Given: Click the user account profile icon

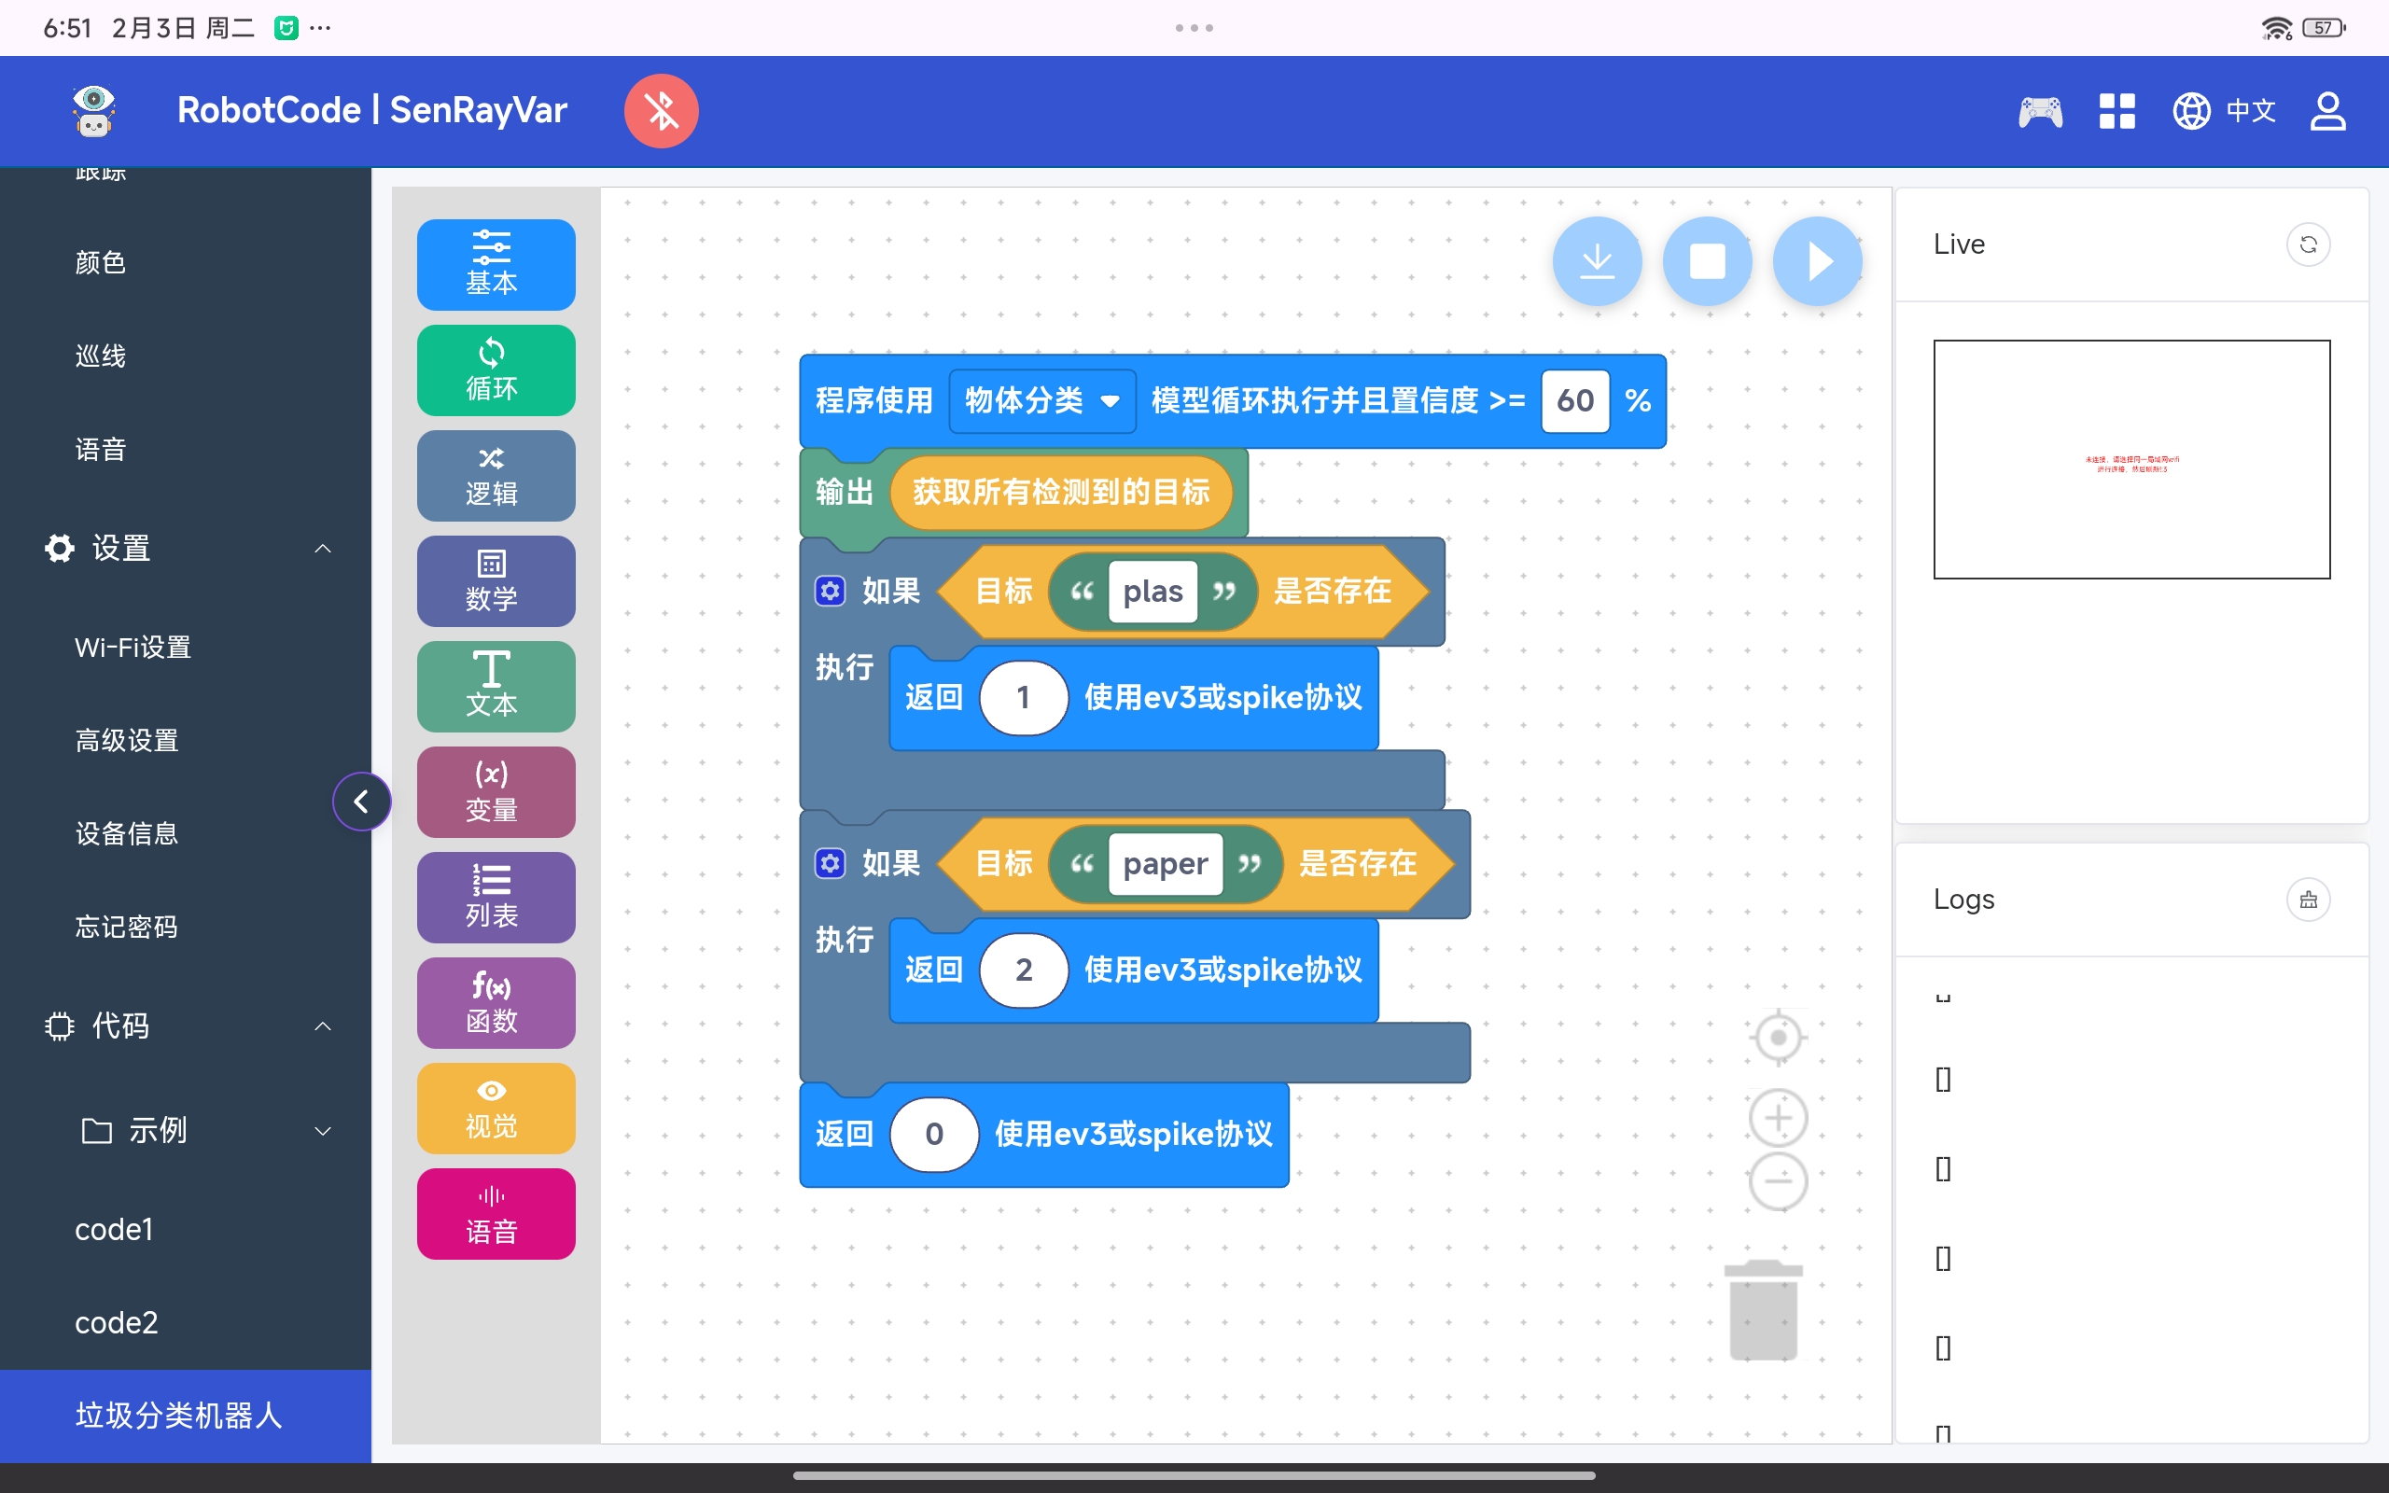Looking at the screenshot, I should [x=2326, y=111].
